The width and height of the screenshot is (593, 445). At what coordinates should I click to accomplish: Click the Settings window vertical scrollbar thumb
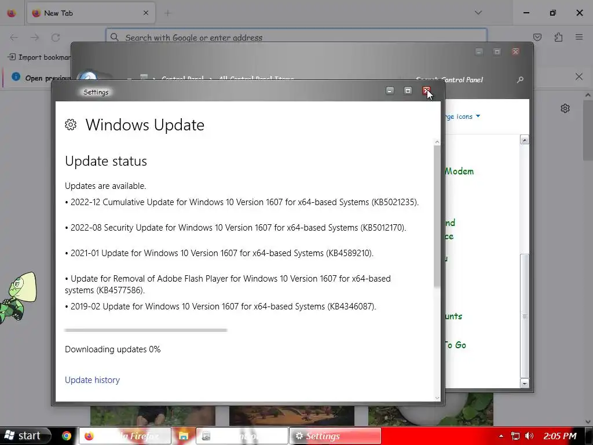(x=437, y=217)
